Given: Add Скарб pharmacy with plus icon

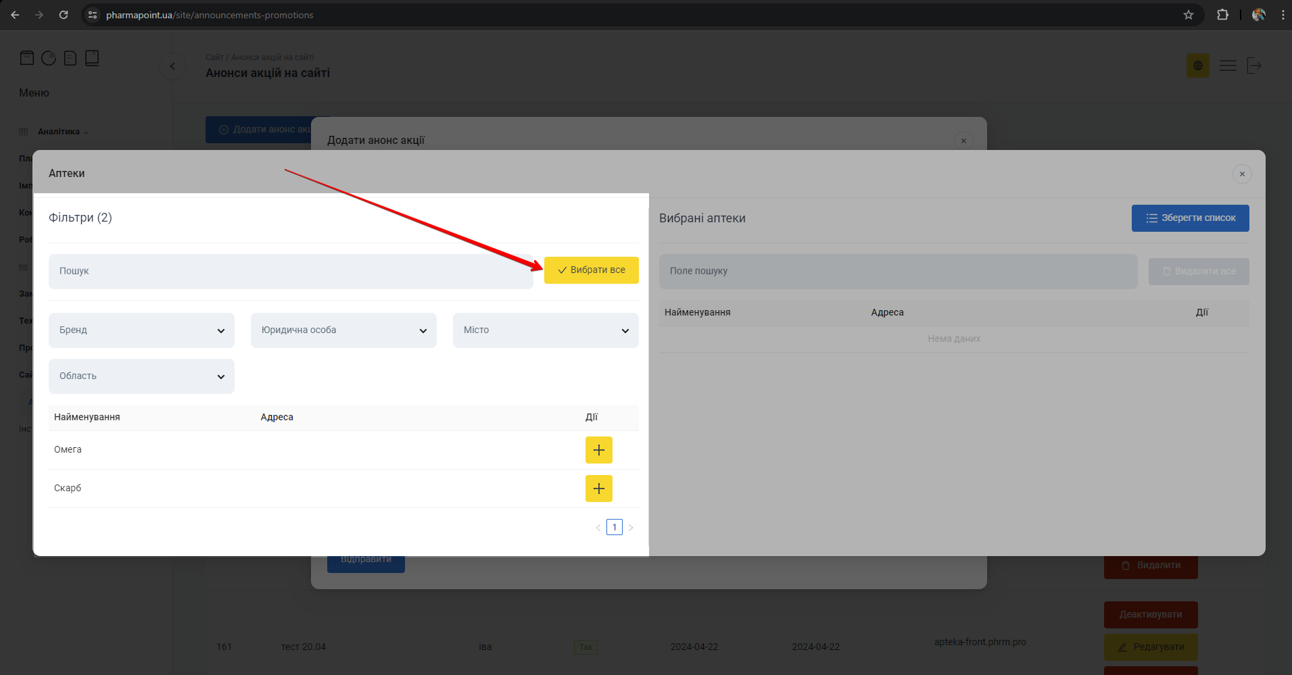Looking at the screenshot, I should (x=598, y=489).
